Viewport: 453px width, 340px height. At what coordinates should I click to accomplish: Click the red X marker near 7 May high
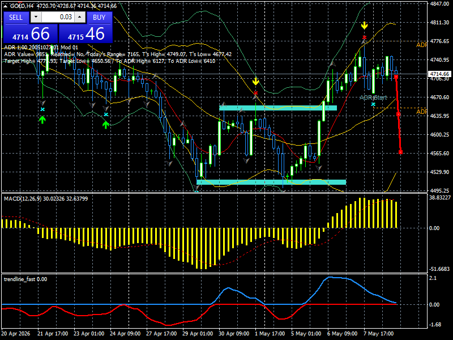(364, 37)
